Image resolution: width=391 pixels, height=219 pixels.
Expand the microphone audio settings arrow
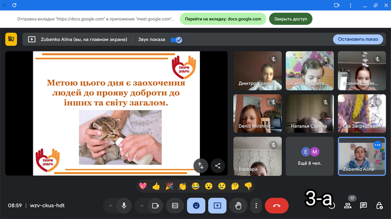point(110,205)
